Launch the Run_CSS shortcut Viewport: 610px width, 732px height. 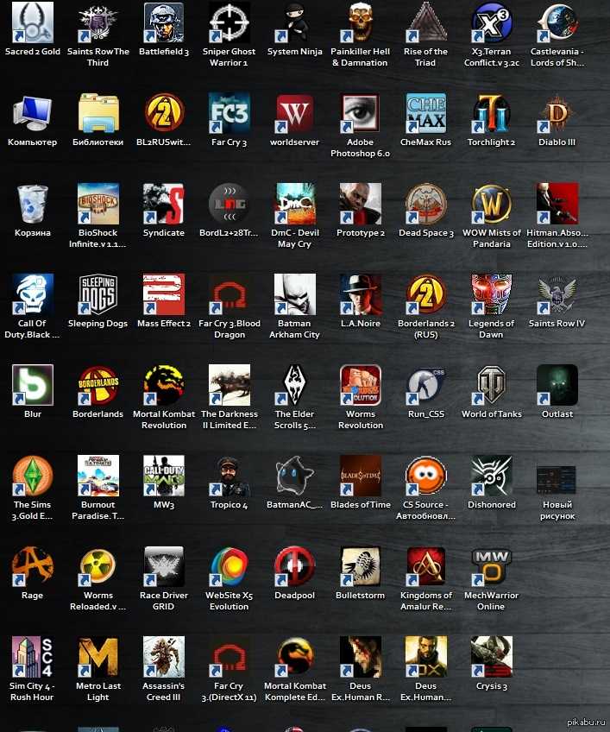click(x=425, y=385)
